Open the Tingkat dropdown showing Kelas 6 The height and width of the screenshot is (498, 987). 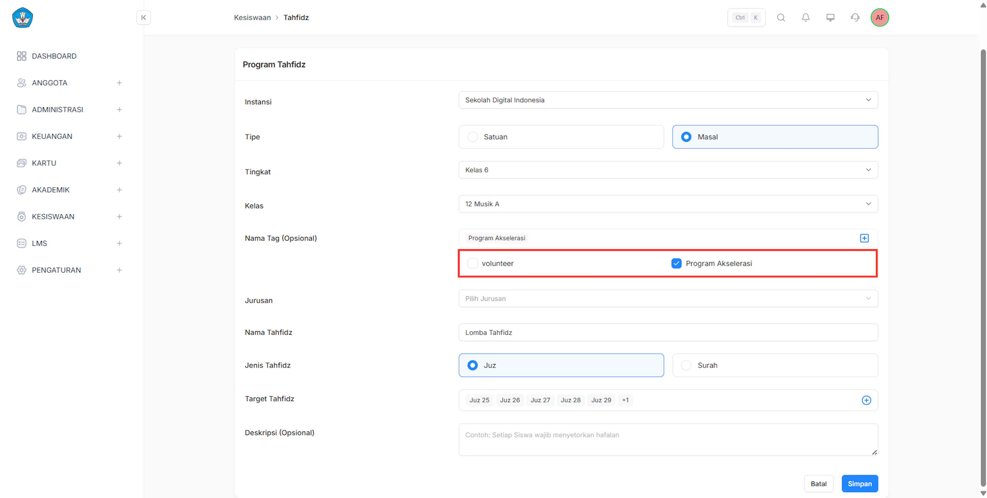[668, 170]
